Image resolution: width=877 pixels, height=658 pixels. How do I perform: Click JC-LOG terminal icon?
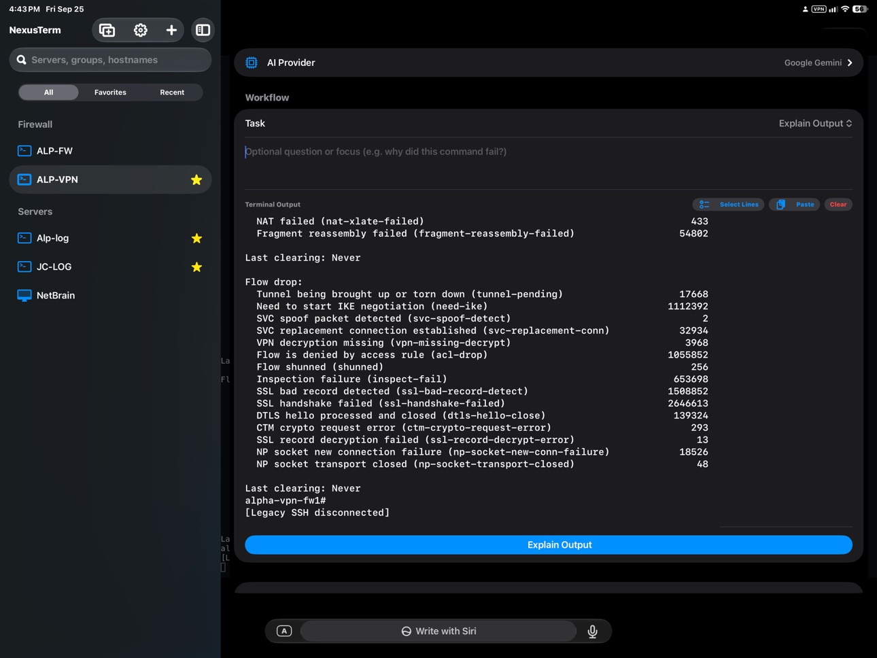pyautogui.click(x=24, y=266)
